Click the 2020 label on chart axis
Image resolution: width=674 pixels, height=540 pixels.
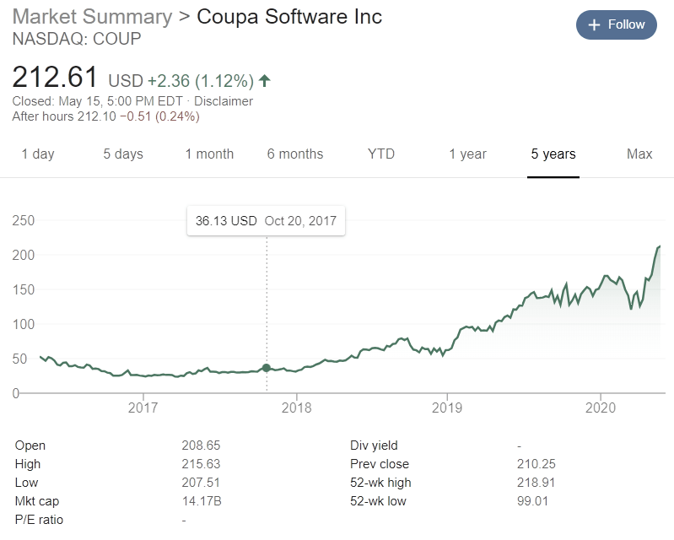(x=601, y=408)
